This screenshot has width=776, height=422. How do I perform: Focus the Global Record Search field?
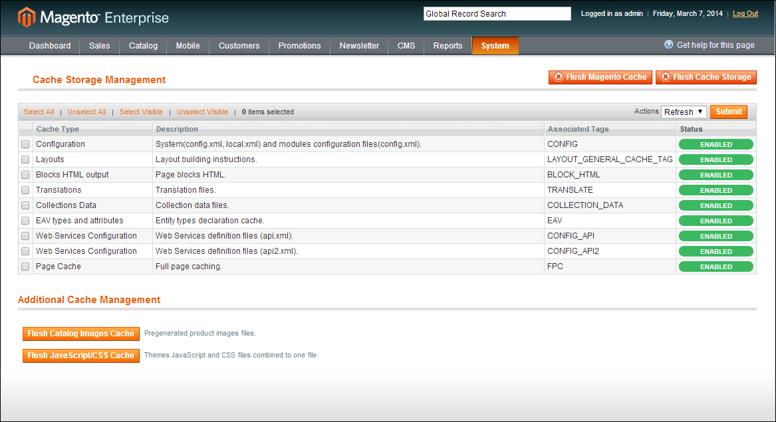497,13
